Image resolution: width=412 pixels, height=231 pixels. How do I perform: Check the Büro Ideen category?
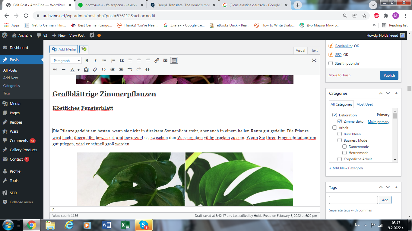pyautogui.click(x=340, y=134)
